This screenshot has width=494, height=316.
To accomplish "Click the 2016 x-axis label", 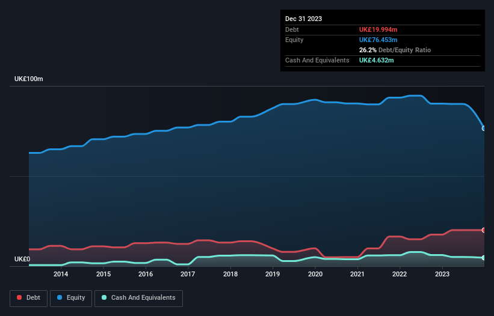I will click(146, 274).
